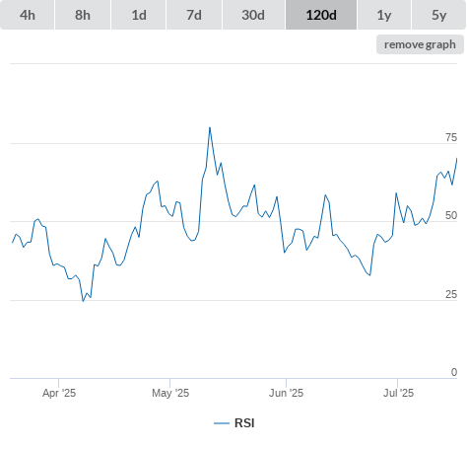Show the 5y time range

click(439, 15)
